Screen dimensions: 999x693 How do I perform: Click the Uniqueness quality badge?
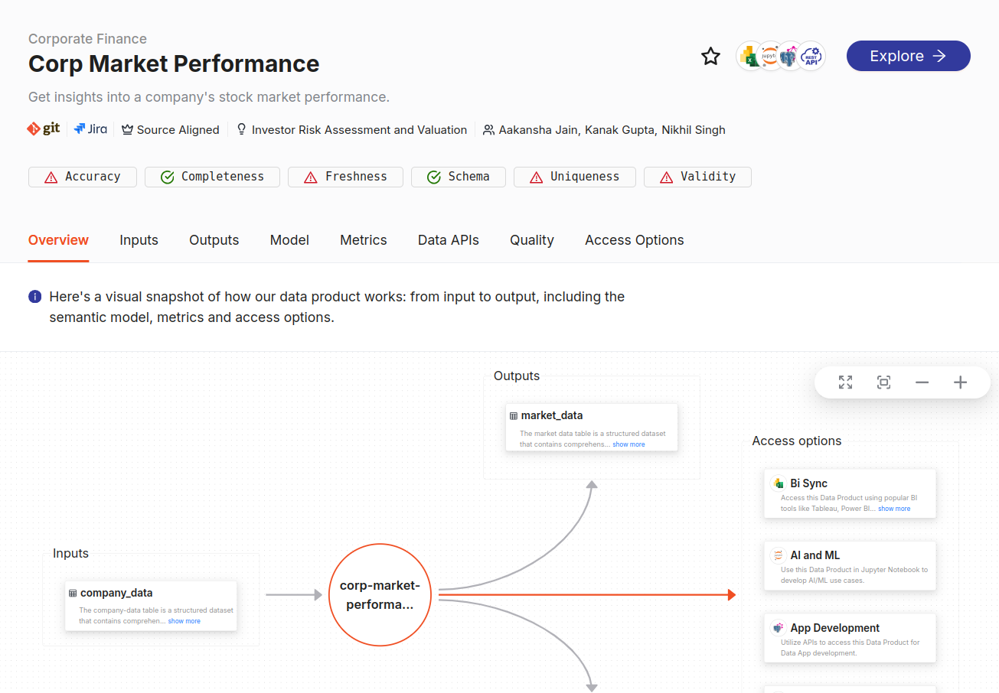(575, 177)
